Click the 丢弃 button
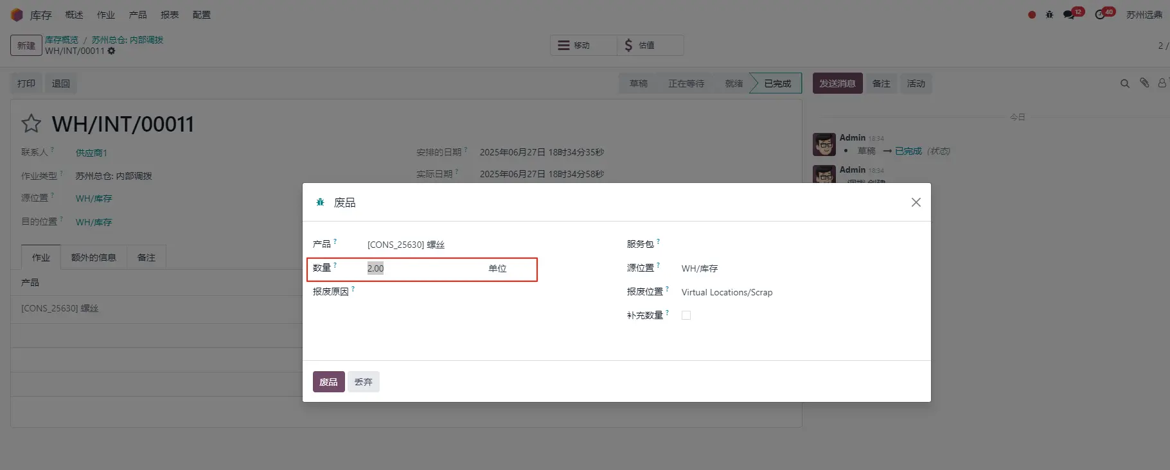 coord(364,382)
